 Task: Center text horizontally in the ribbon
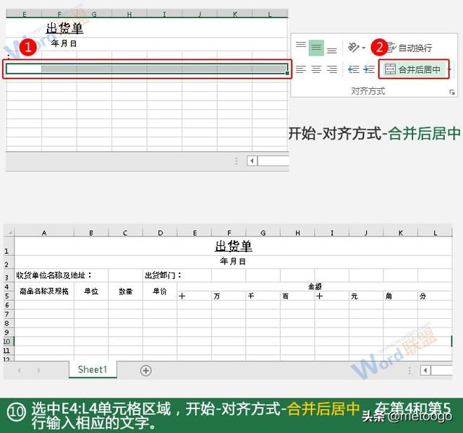point(316,69)
